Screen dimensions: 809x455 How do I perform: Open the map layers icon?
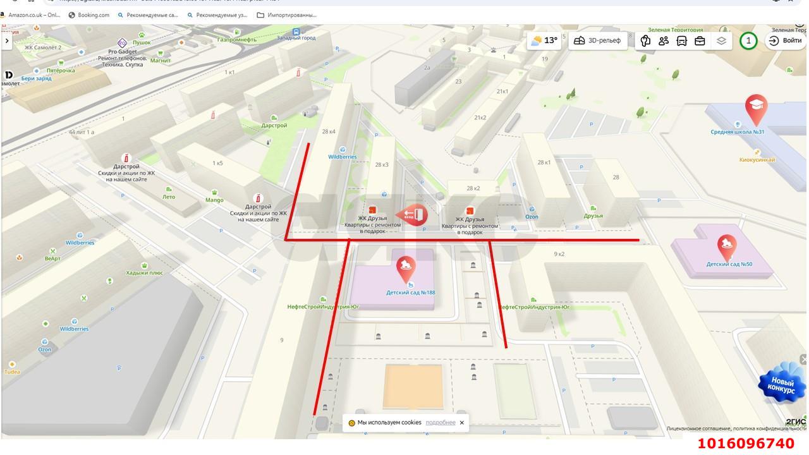point(721,41)
